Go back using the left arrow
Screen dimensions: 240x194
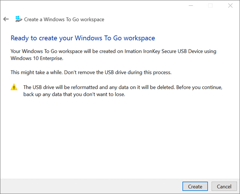click(6, 19)
